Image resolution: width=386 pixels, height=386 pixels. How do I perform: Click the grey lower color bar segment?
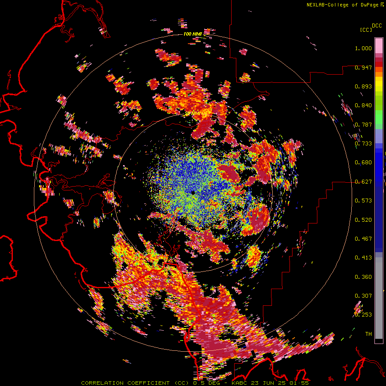coord(379,298)
